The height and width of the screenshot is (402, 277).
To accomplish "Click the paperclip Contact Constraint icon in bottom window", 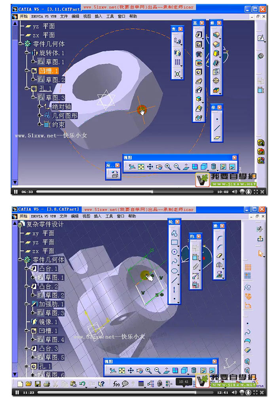I will click(x=195, y=267).
